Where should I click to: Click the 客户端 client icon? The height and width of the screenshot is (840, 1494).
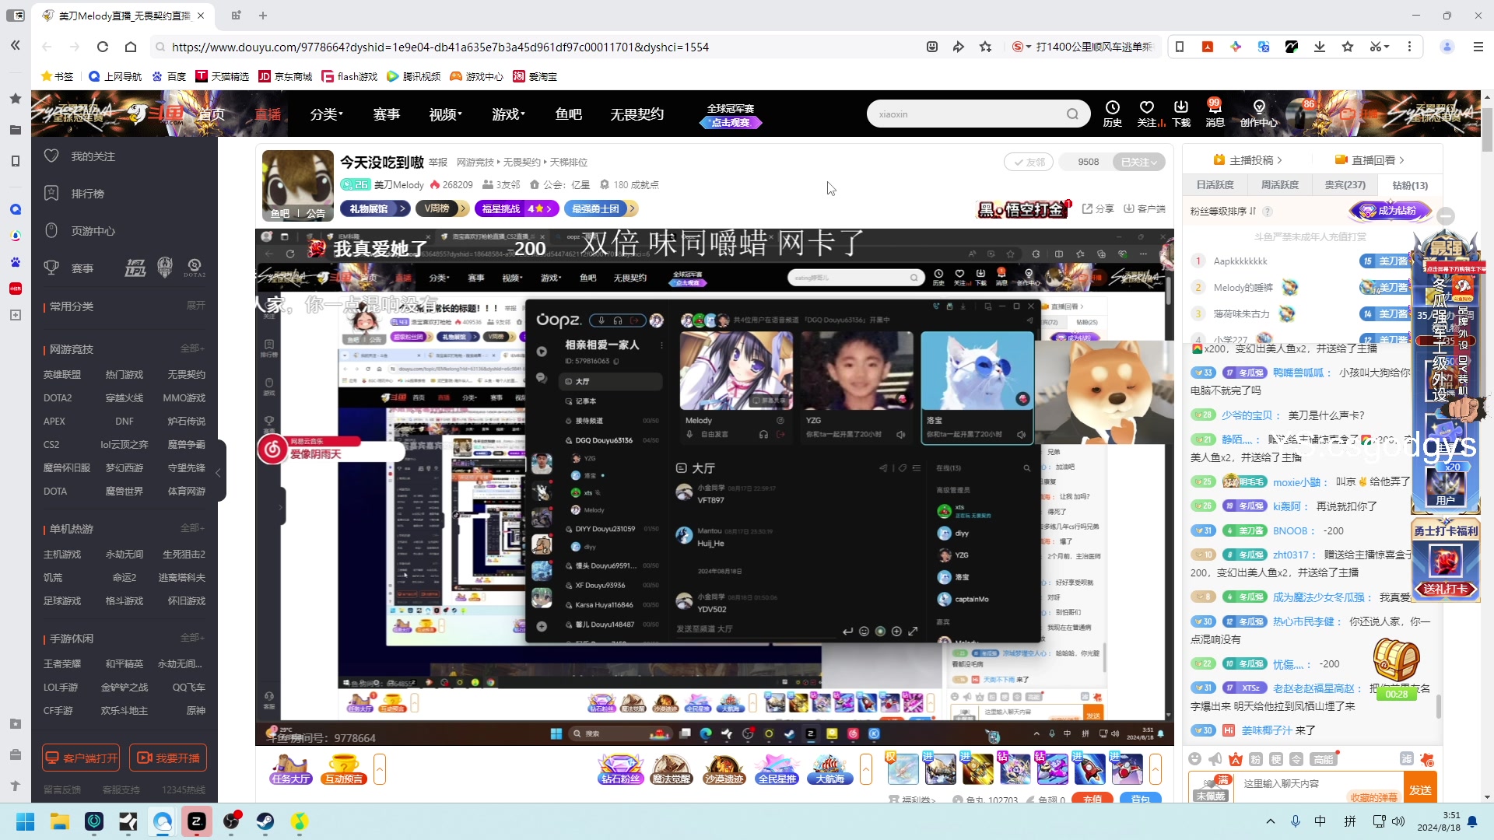(x=1144, y=208)
